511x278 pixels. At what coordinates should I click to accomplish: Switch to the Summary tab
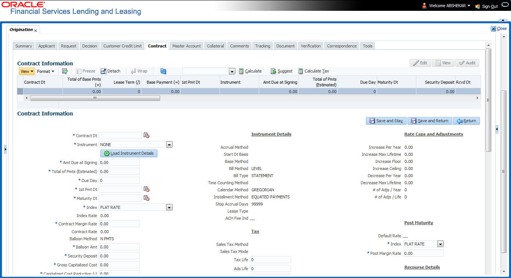24,46
